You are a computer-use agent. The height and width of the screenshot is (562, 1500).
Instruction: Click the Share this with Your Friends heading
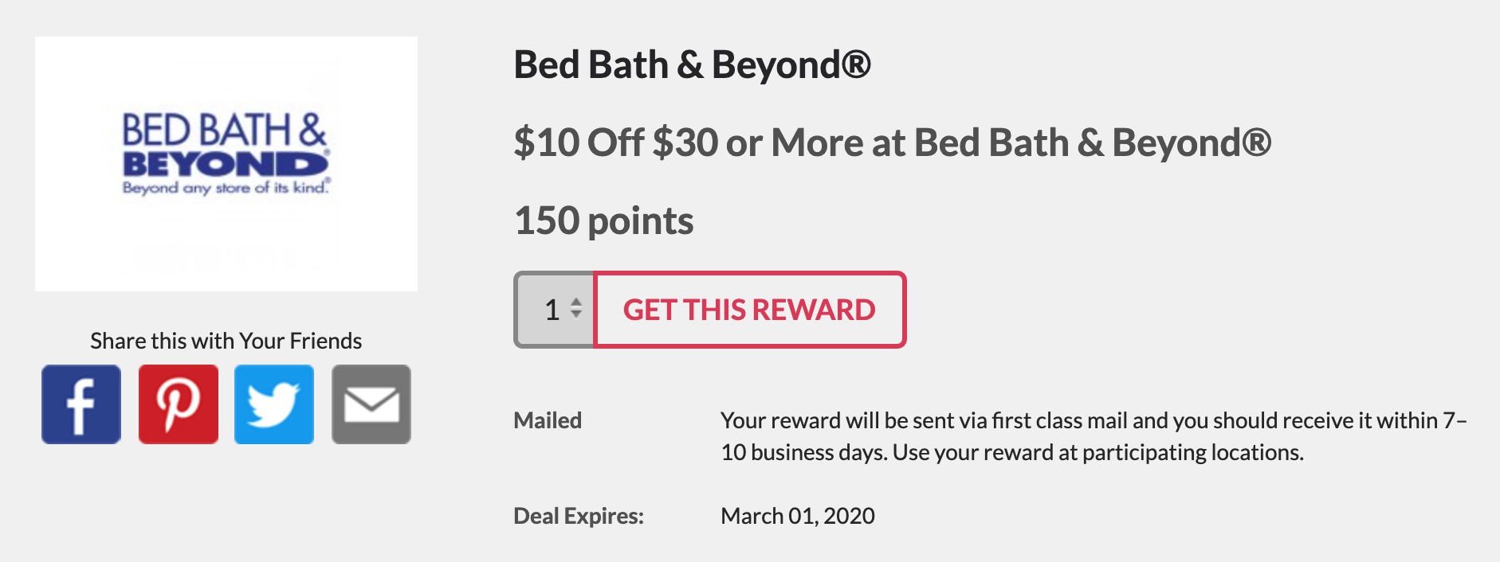(x=226, y=341)
